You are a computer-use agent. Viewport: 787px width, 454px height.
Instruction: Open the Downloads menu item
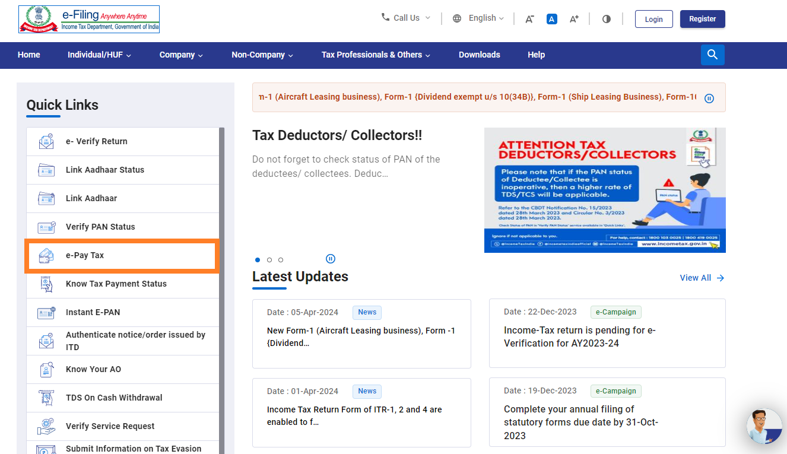point(479,55)
